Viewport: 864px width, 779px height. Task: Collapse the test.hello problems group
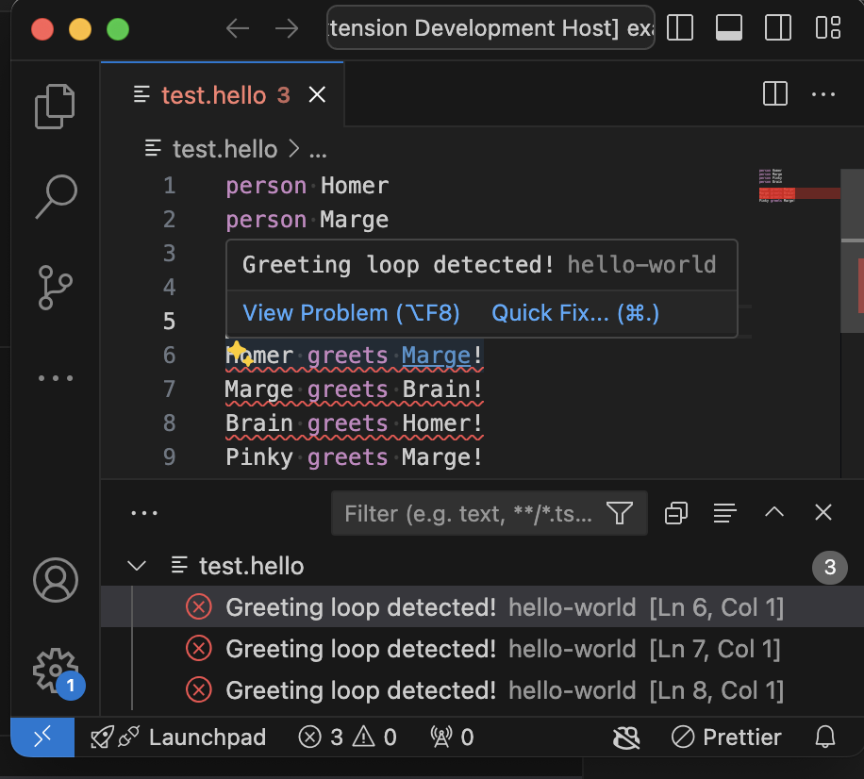click(136, 565)
